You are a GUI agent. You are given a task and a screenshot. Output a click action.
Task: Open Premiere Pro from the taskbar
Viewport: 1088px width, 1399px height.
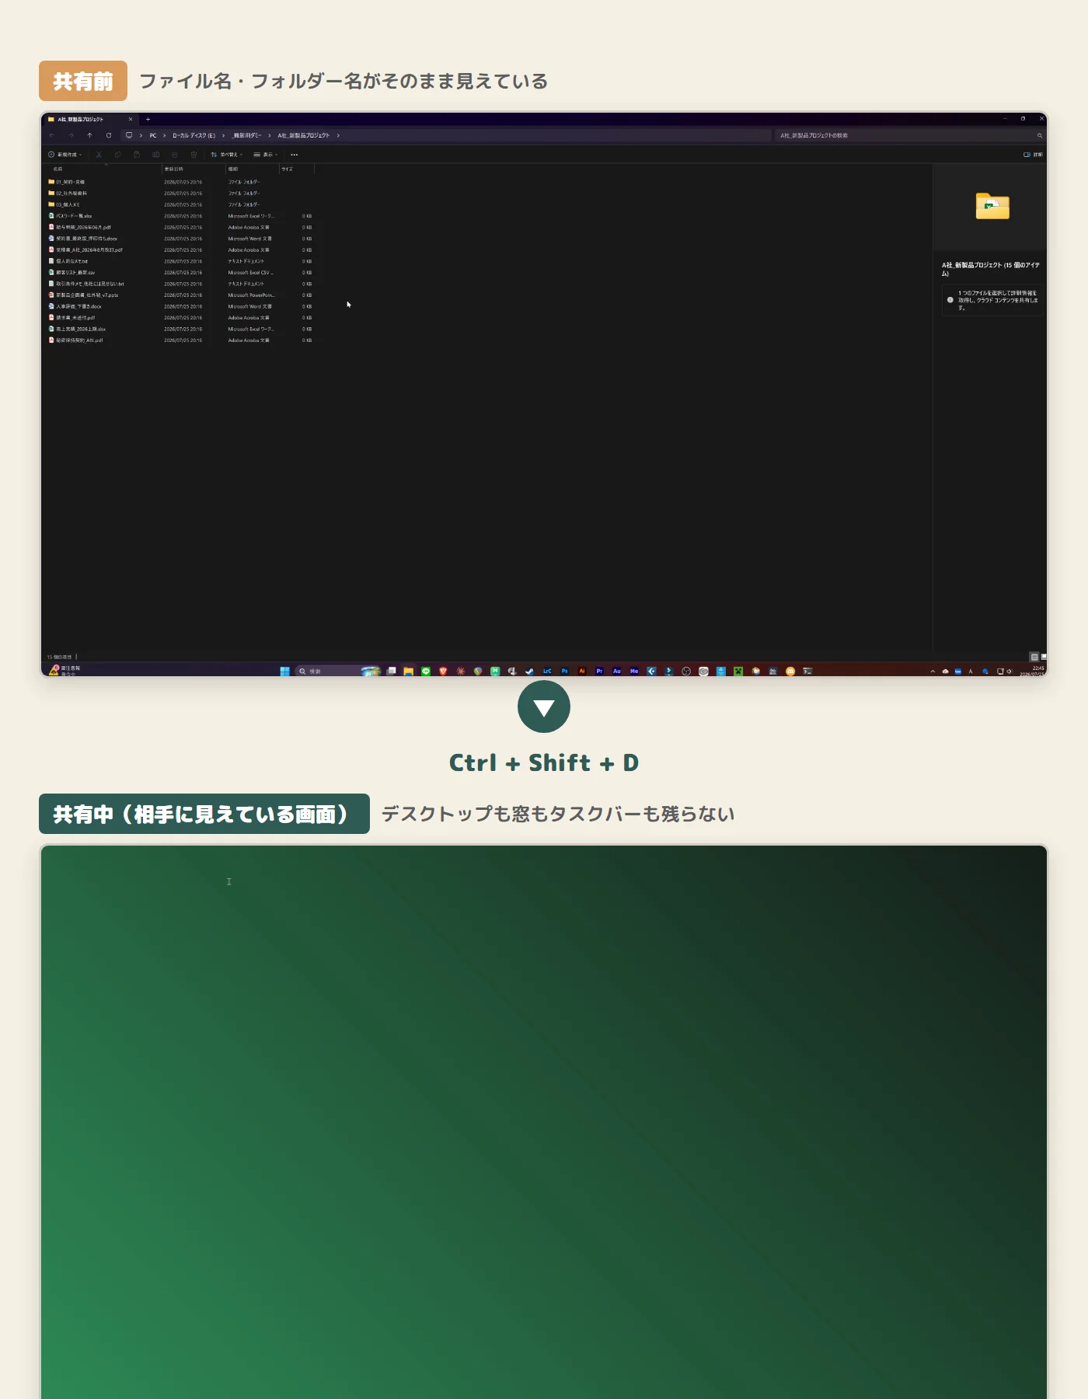(x=599, y=672)
